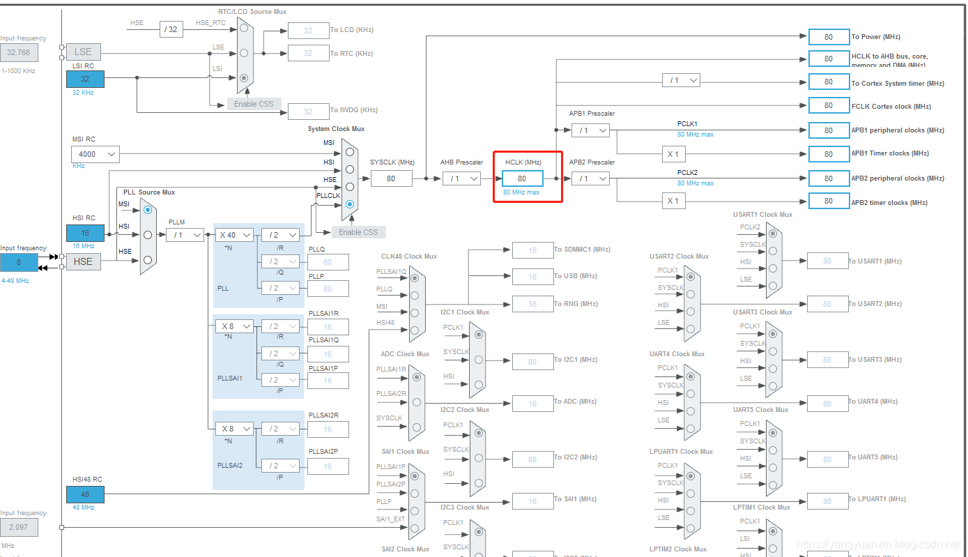Click the /32 HSE divider box
968x557 pixels.
click(171, 29)
